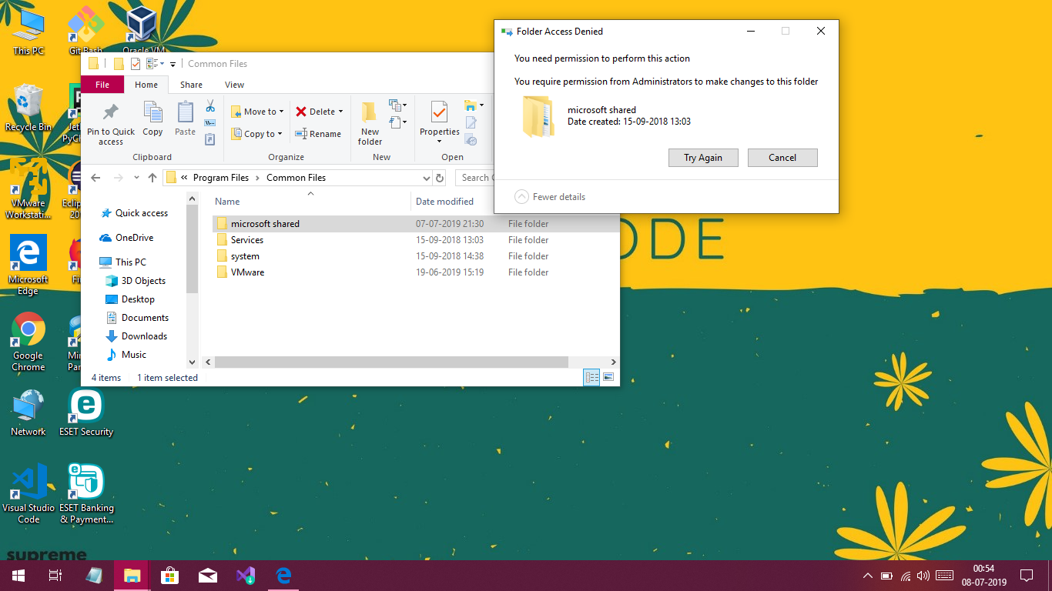Open the Open-with dropdown arrow
1052x591 pixels.
point(481,105)
